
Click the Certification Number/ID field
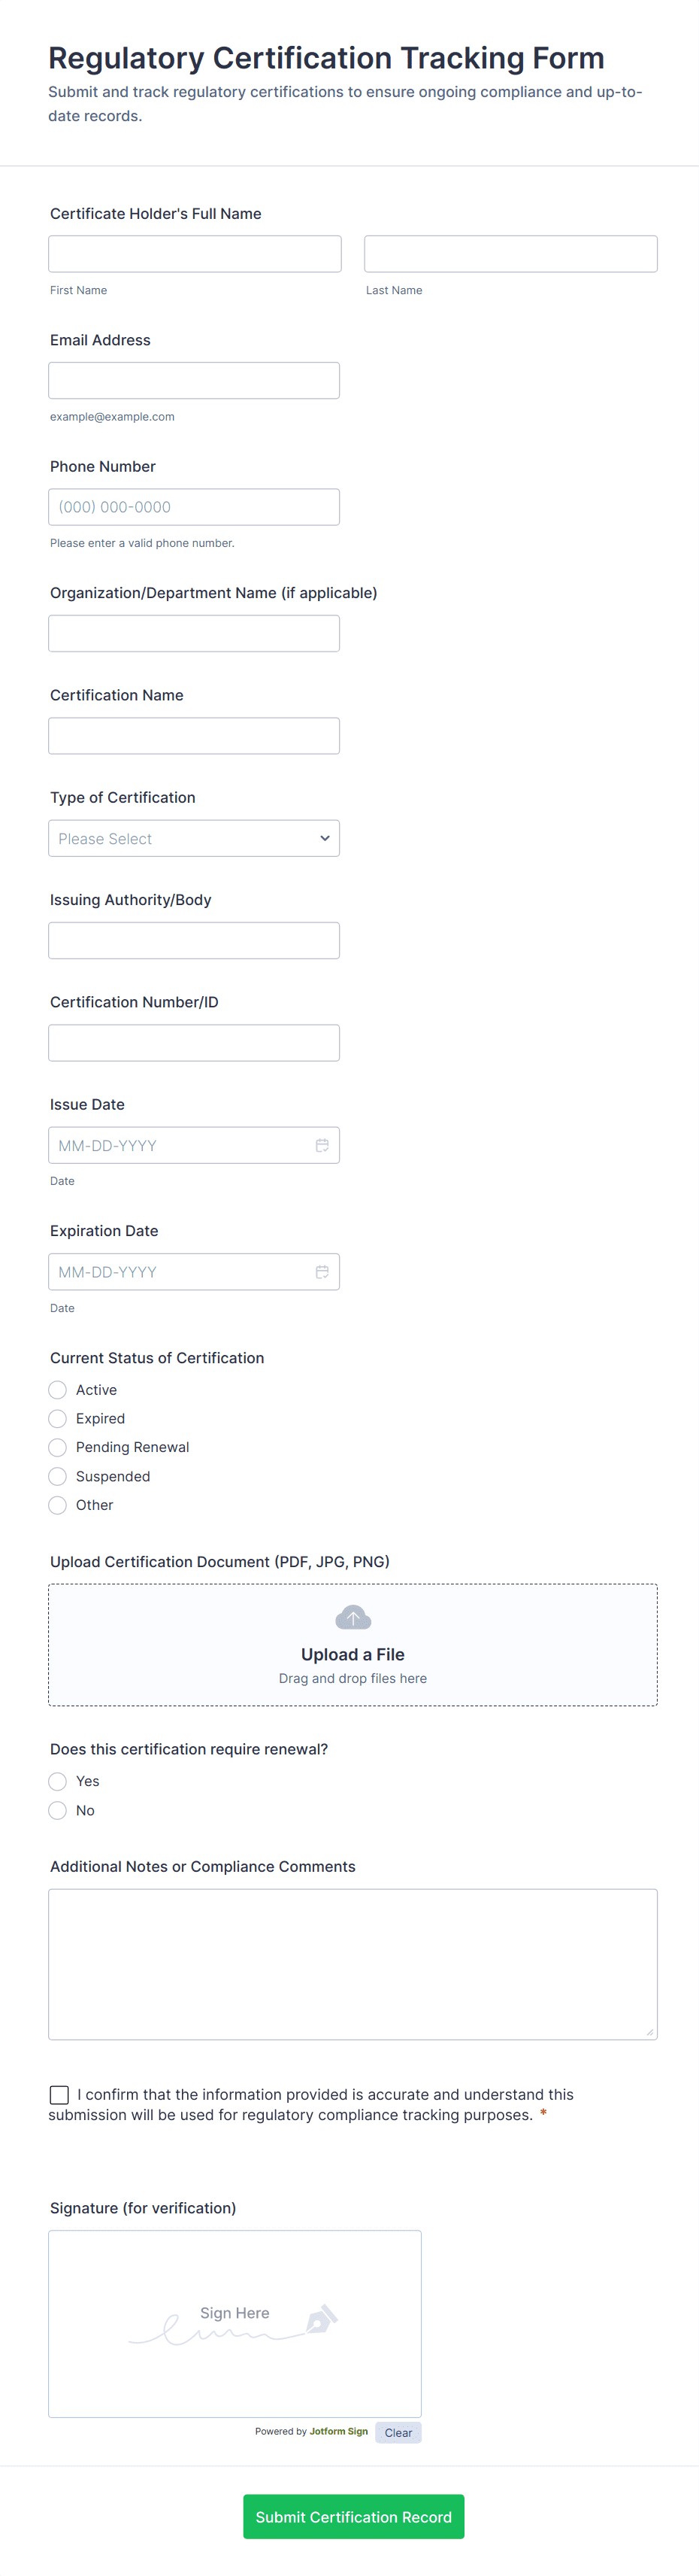[194, 1043]
